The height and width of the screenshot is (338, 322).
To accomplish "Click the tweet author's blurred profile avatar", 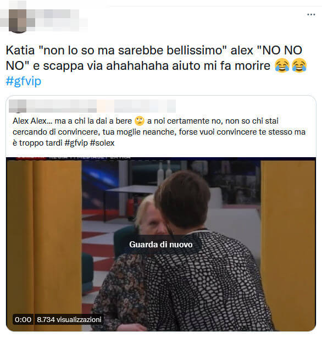I will pyautogui.click(x=18, y=21).
